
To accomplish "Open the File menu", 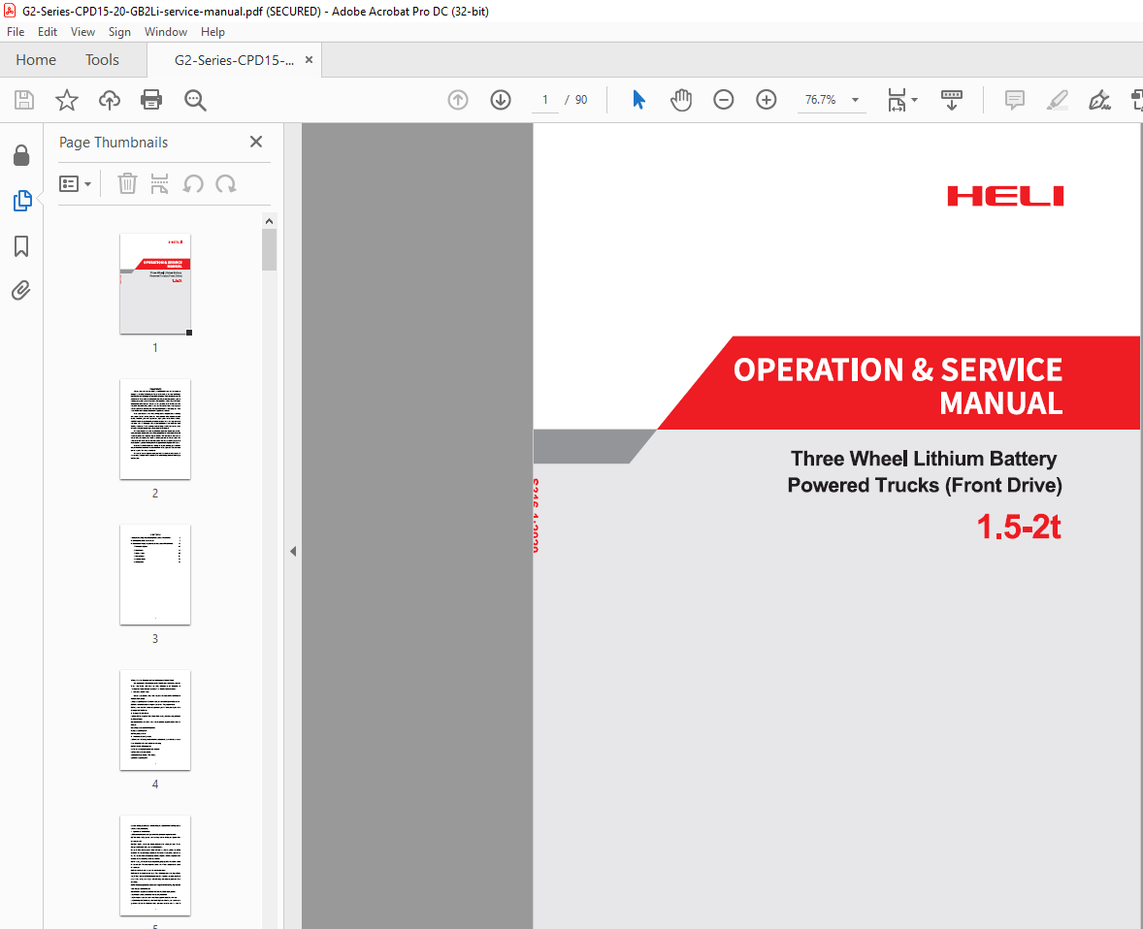I will tap(16, 32).
